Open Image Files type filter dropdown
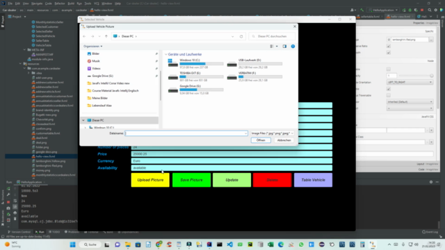 click(x=272, y=133)
